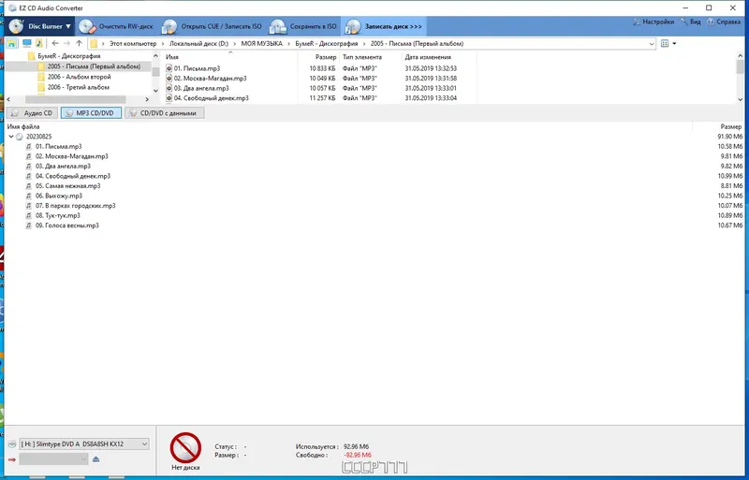Select 06. Выхожу.mp3 in burn list
Screen dimensions: 749x480
pos(59,196)
